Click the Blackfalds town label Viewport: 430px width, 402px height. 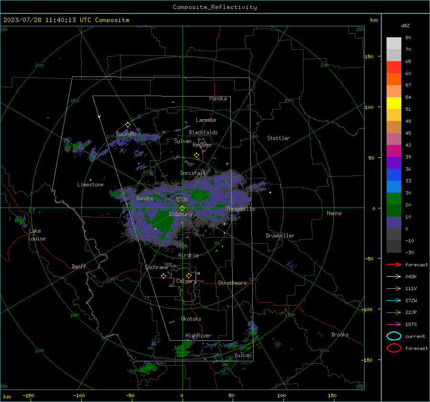click(x=203, y=132)
